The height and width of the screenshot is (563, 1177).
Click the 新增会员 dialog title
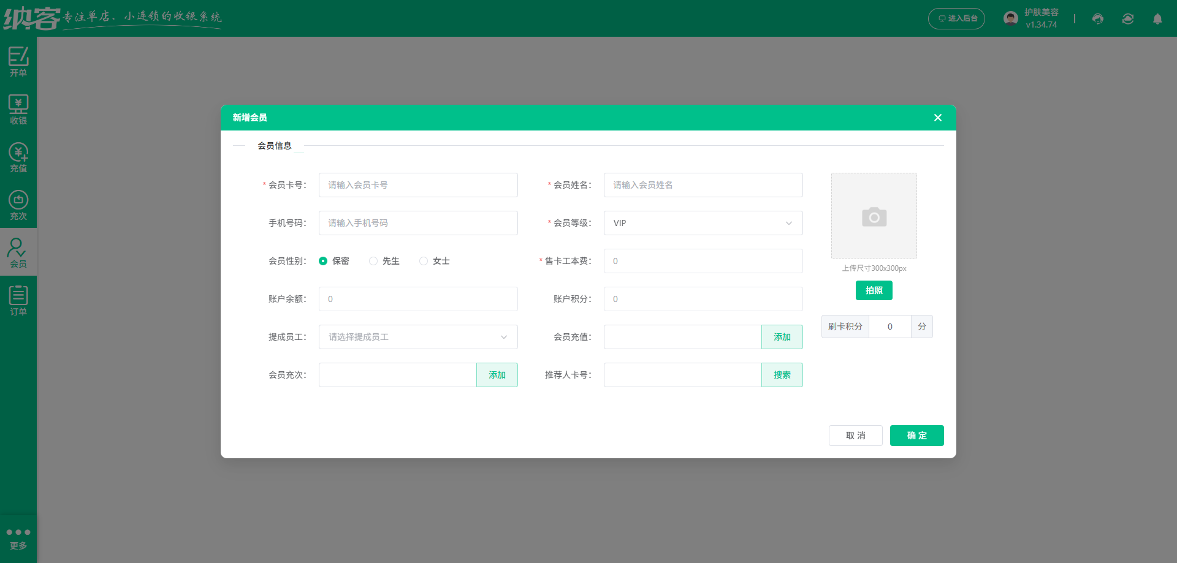tap(249, 118)
